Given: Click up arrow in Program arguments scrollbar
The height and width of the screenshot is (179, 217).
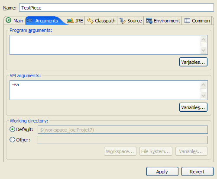Looking at the screenshot, I should [x=204, y=39].
